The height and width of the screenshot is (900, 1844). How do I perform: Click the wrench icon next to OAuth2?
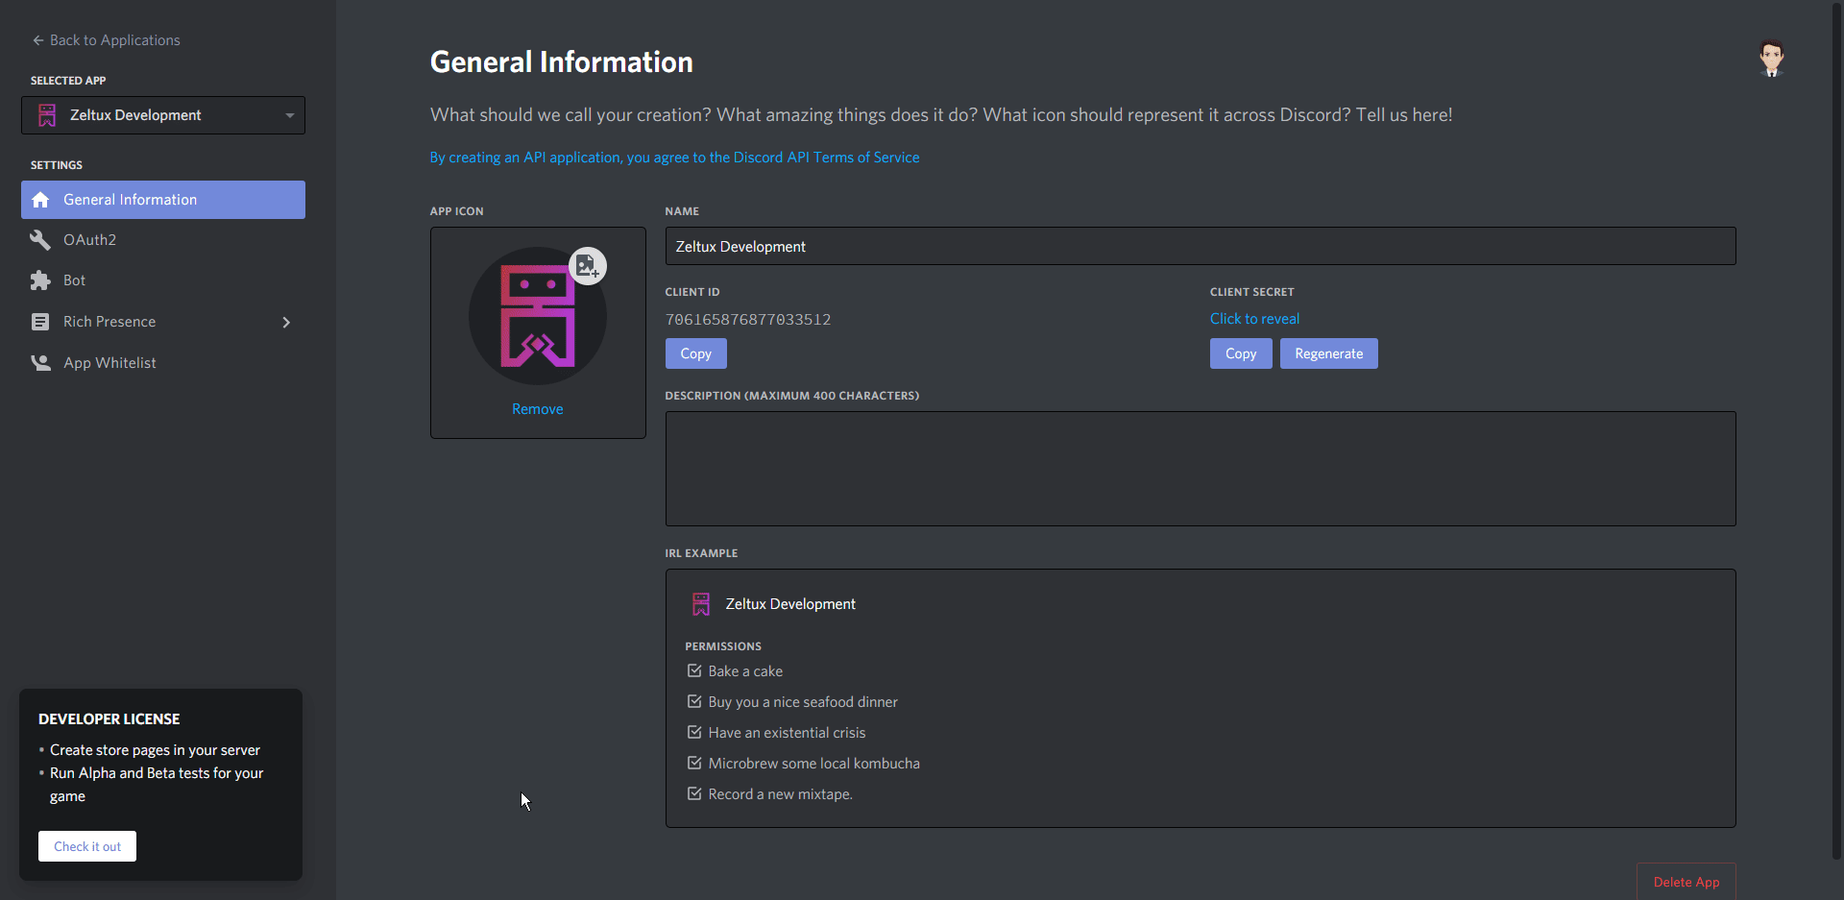coord(40,240)
